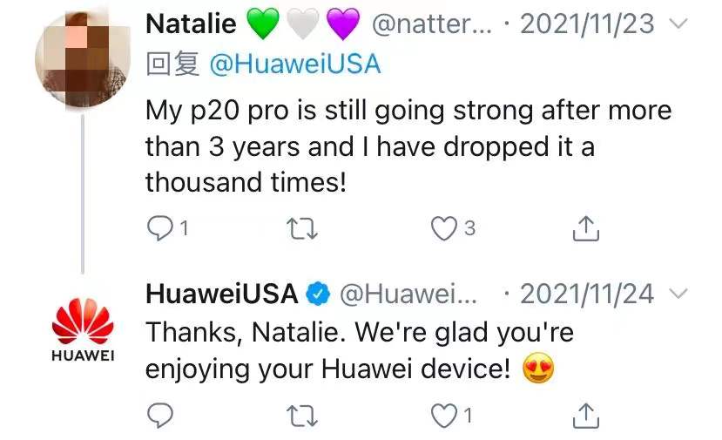Open the @Huawei... handle

pyautogui.click(x=408, y=294)
